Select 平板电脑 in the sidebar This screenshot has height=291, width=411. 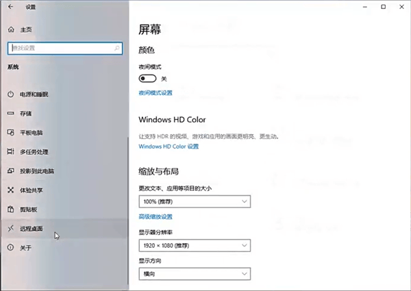coord(64,133)
